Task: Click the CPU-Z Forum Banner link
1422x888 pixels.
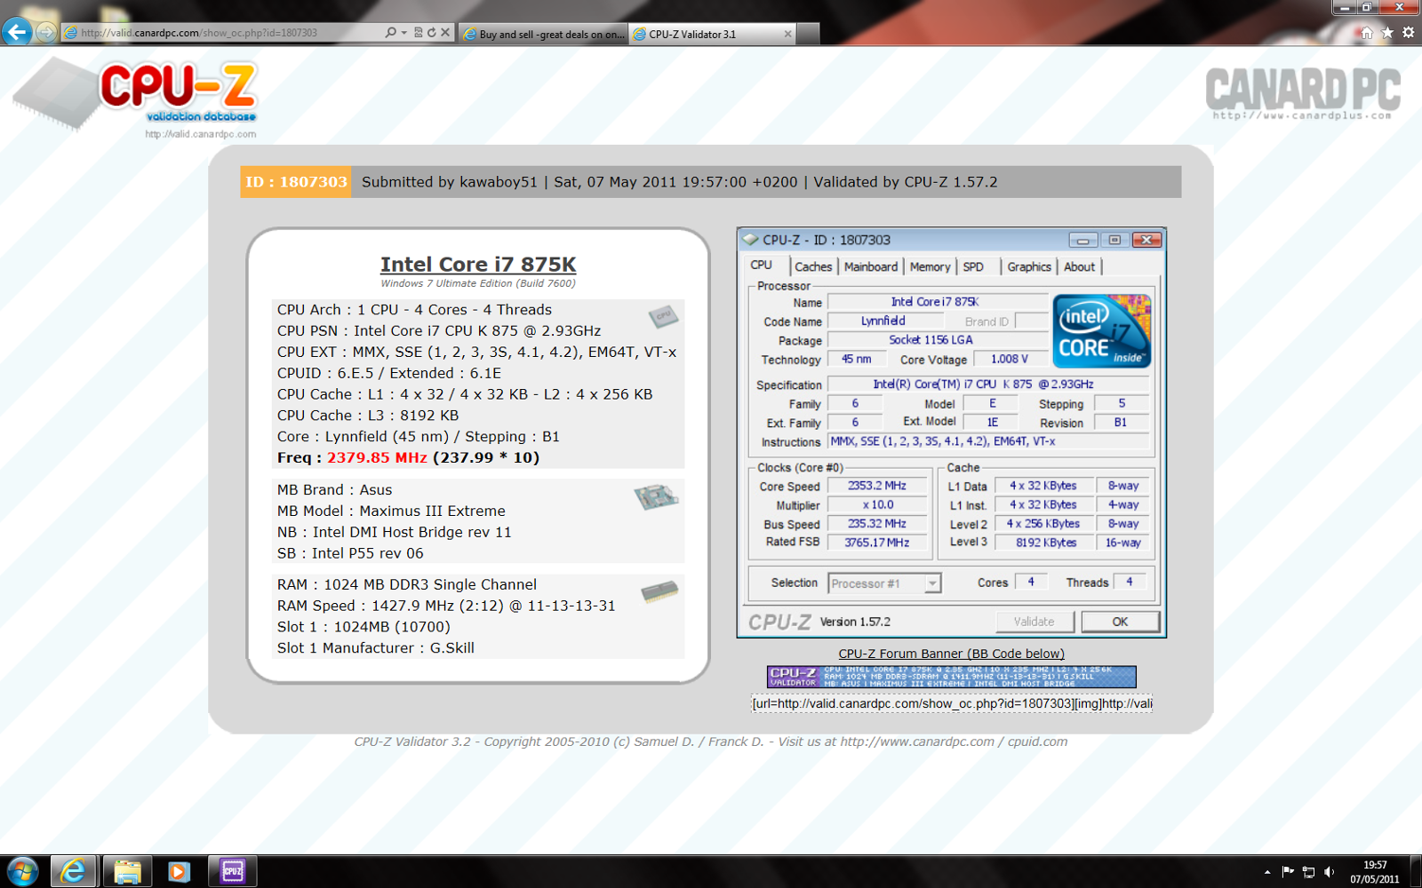Action: pos(951,654)
